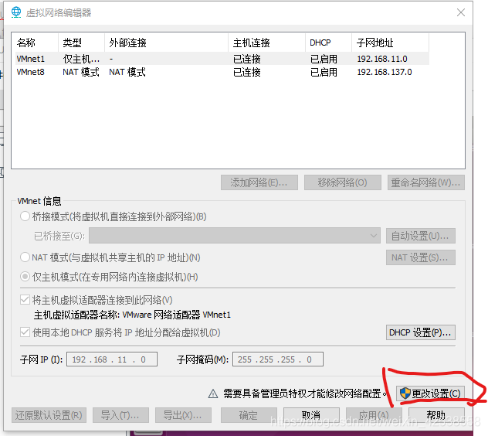The height and width of the screenshot is (436, 488).
Task: Click the 取消 button
Action: pyautogui.click(x=311, y=415)
